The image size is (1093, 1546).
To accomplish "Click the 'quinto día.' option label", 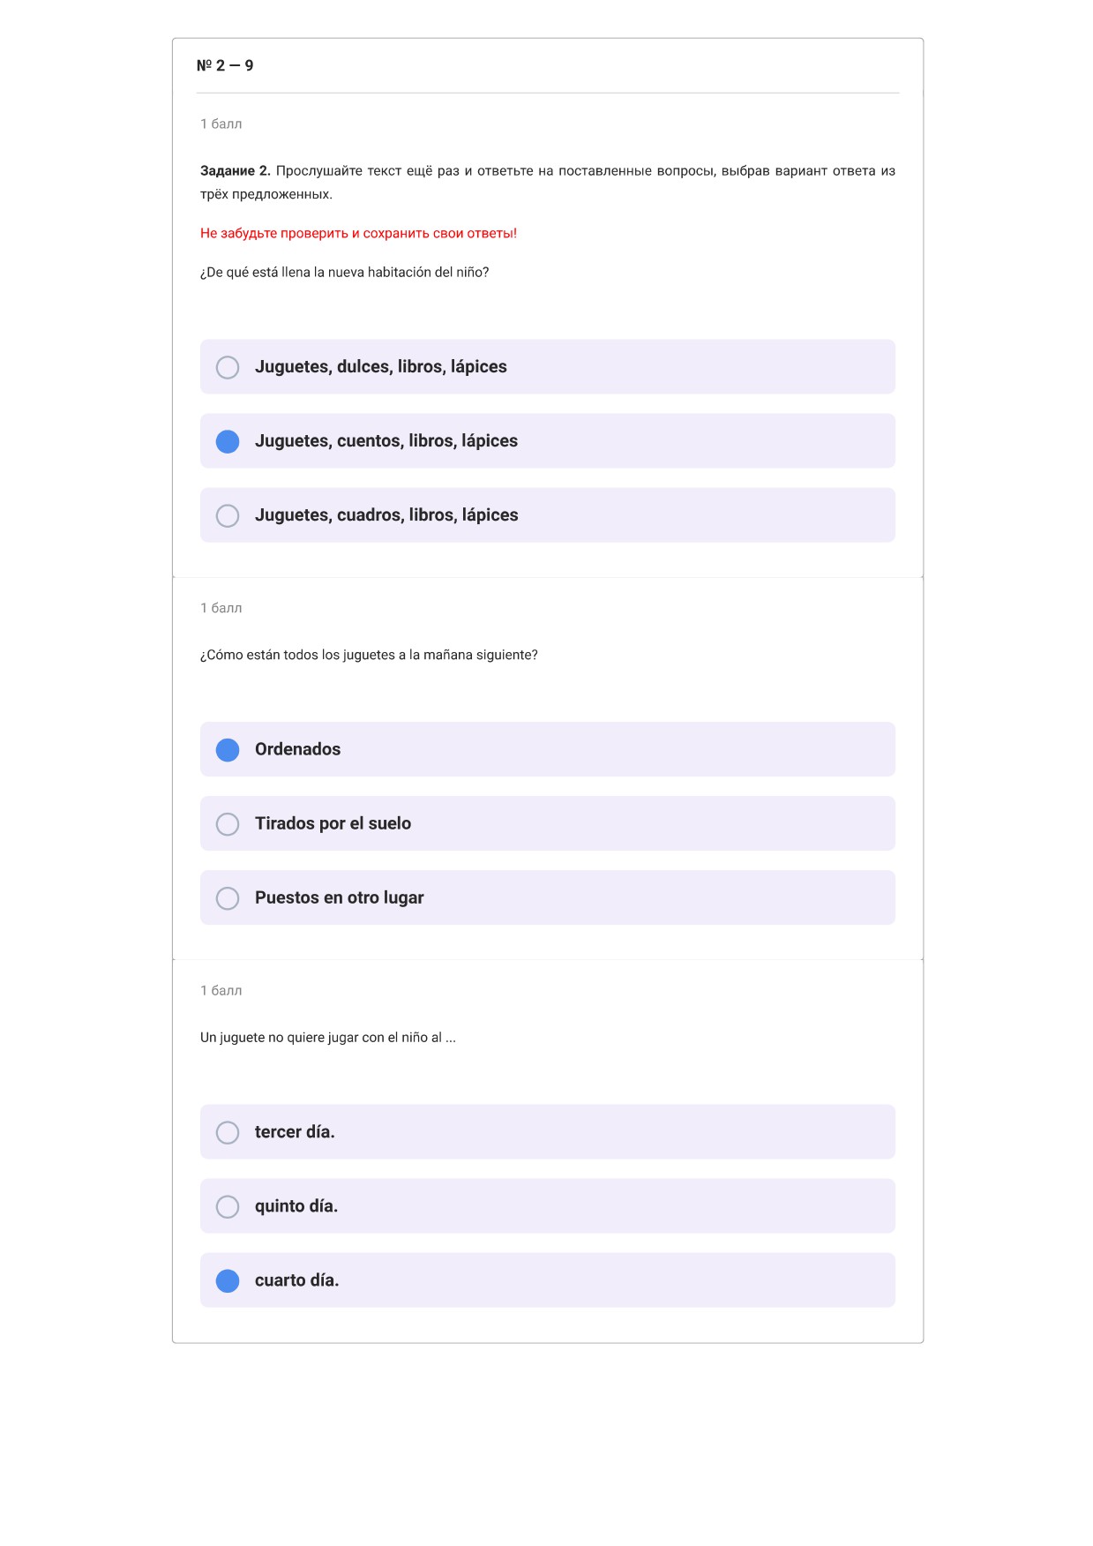I will (296, 1206).
